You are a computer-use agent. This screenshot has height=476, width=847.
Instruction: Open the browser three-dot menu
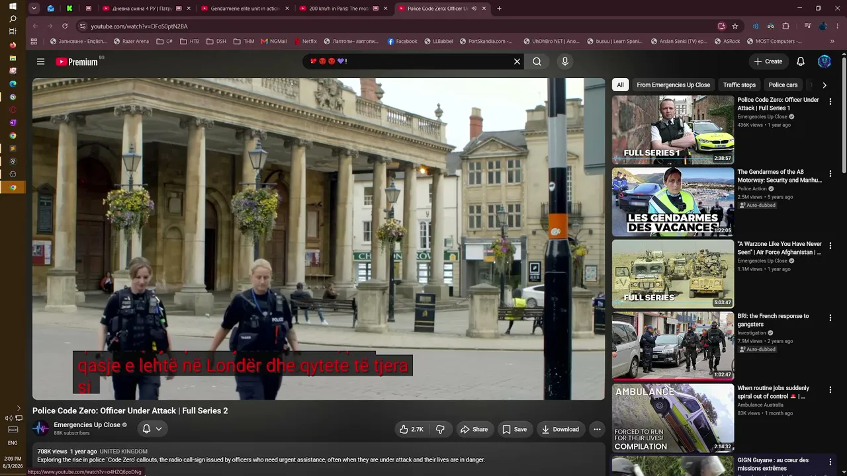(837, 26)
